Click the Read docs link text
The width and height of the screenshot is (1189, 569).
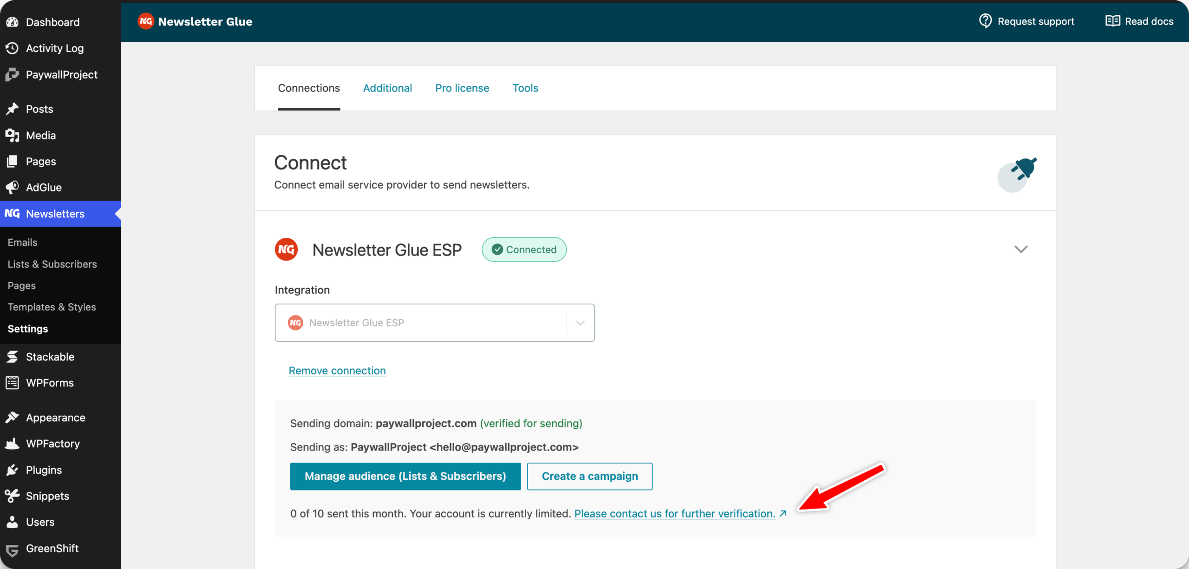pos(1149,21)
